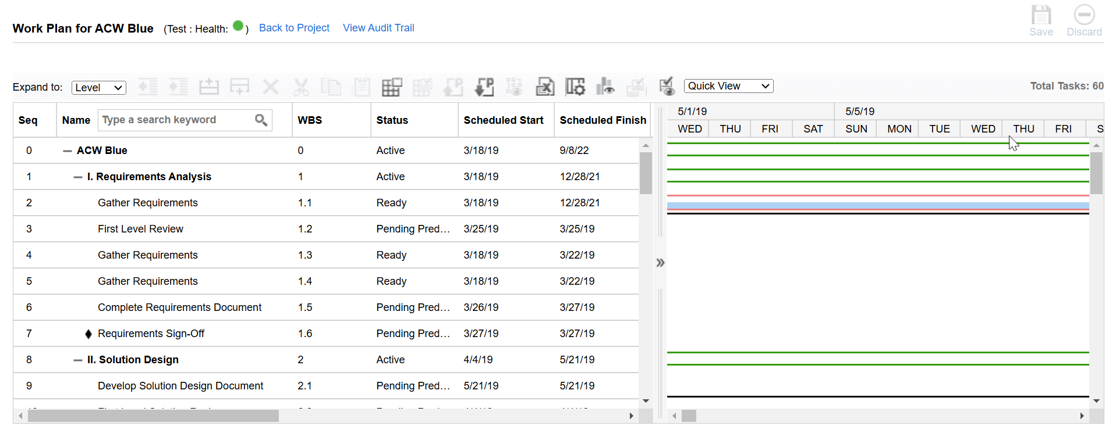The height and width of the screenshot is (426, 1116).
Task: Click the task grid horizontal scrollbar thumb
Action: [x=153, y=416]
